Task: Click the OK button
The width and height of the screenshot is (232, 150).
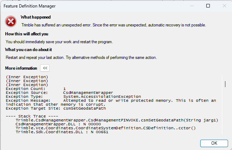Action: [x=214, y=143]
